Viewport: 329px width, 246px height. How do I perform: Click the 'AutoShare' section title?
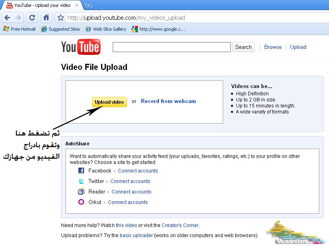pyautogui.click(x=78, y=144)
